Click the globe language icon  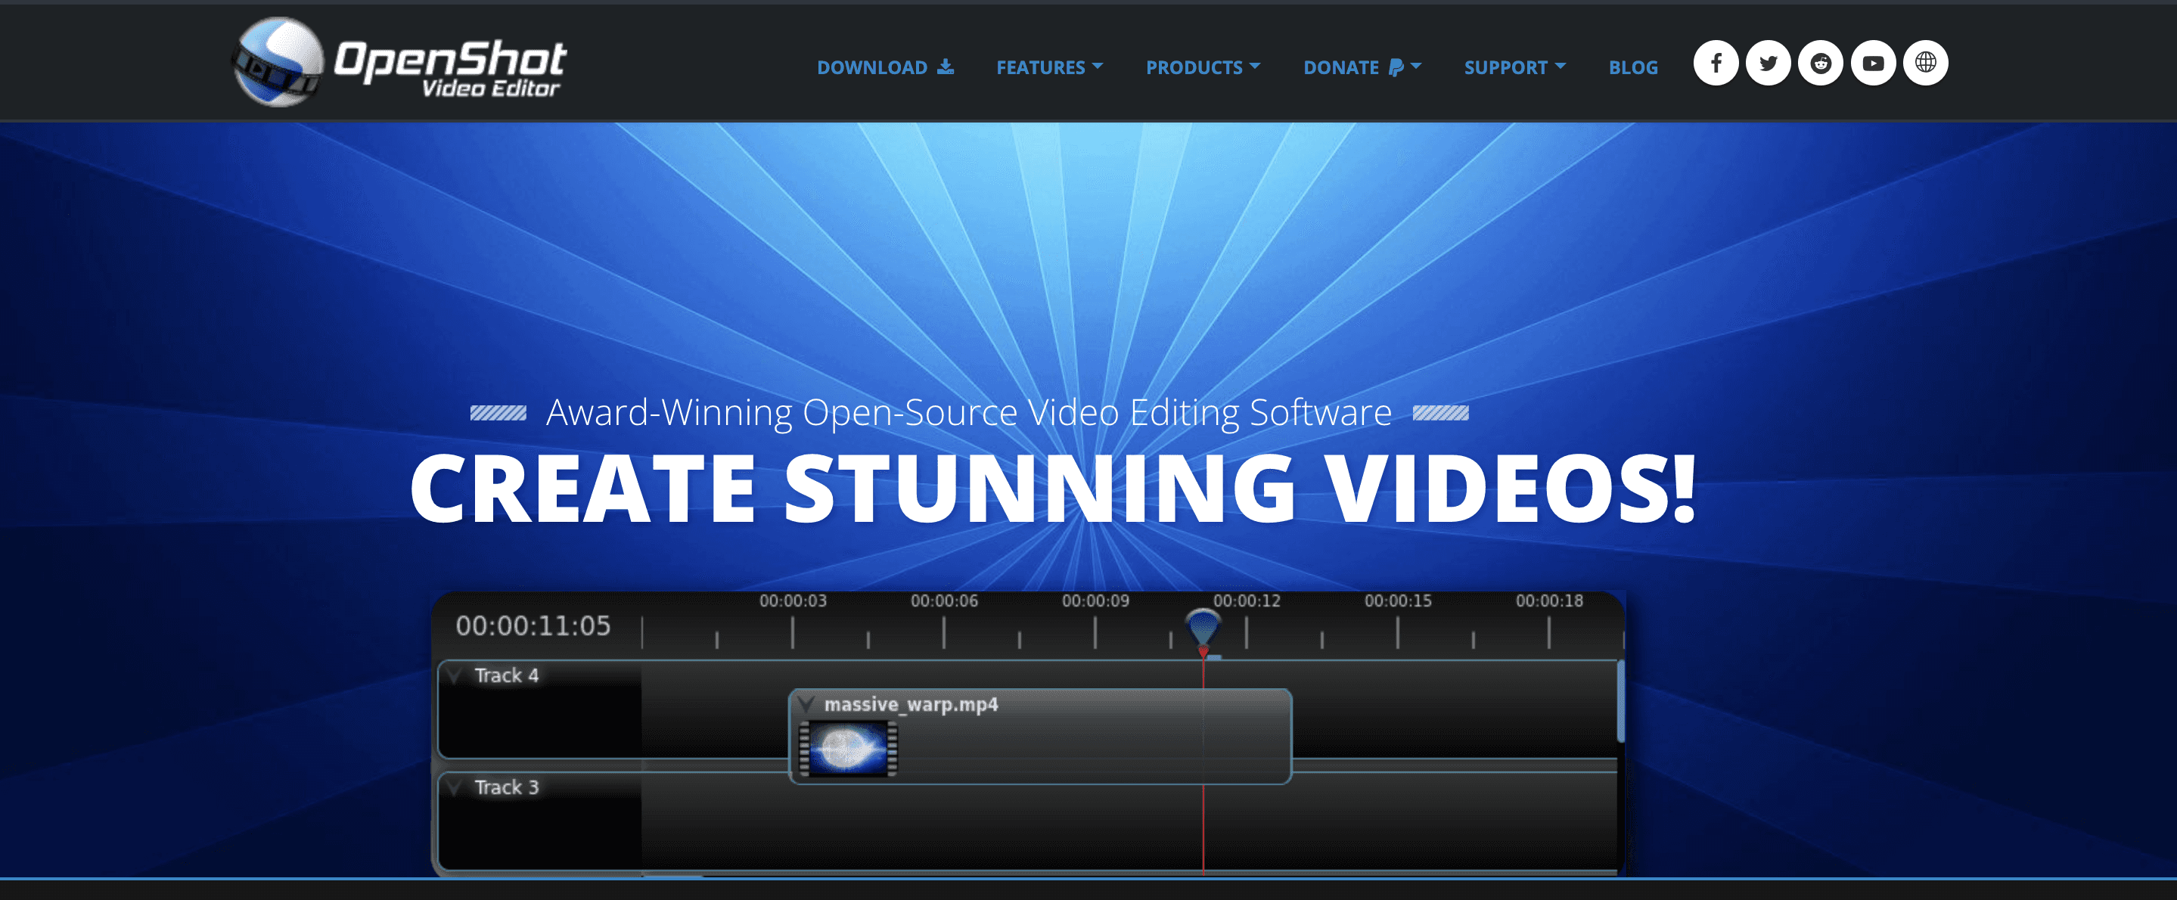(1925, 64)
